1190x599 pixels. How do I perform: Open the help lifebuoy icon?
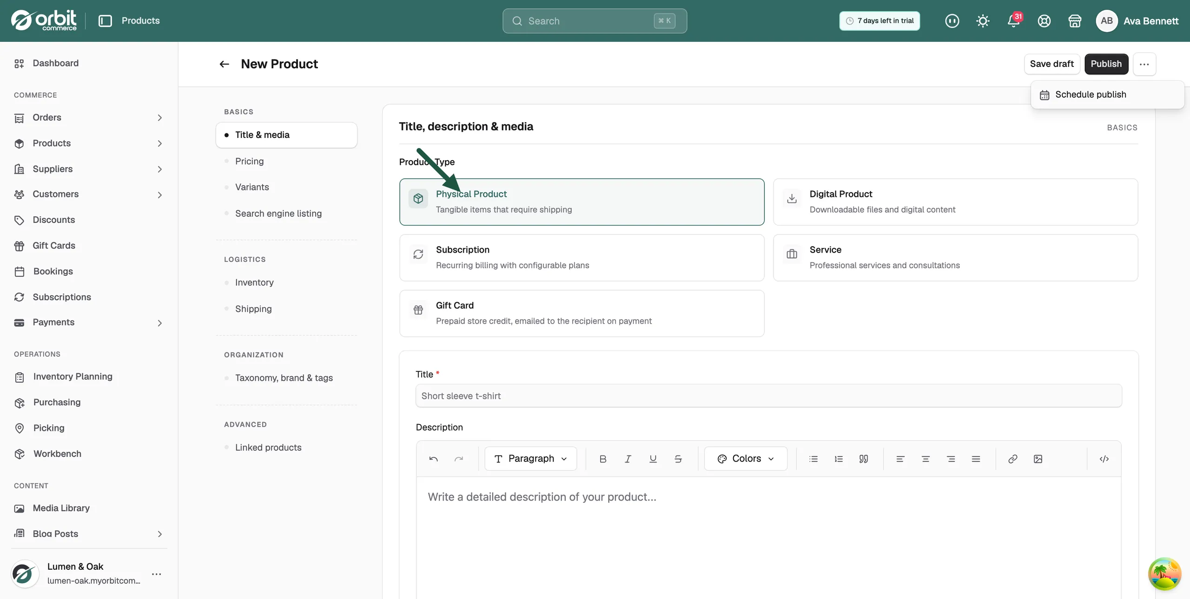click(1044, 21)
